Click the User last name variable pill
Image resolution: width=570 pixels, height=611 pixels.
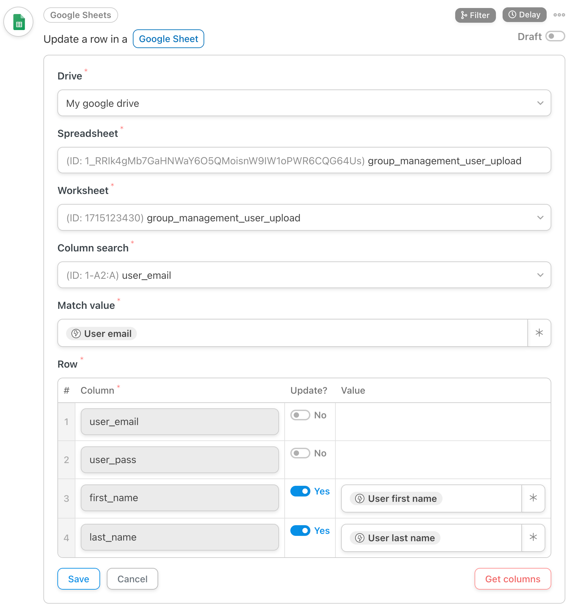[395, 538]
